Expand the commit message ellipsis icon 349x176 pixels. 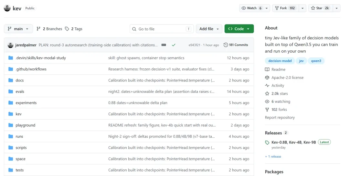click(x=164, y=45)
